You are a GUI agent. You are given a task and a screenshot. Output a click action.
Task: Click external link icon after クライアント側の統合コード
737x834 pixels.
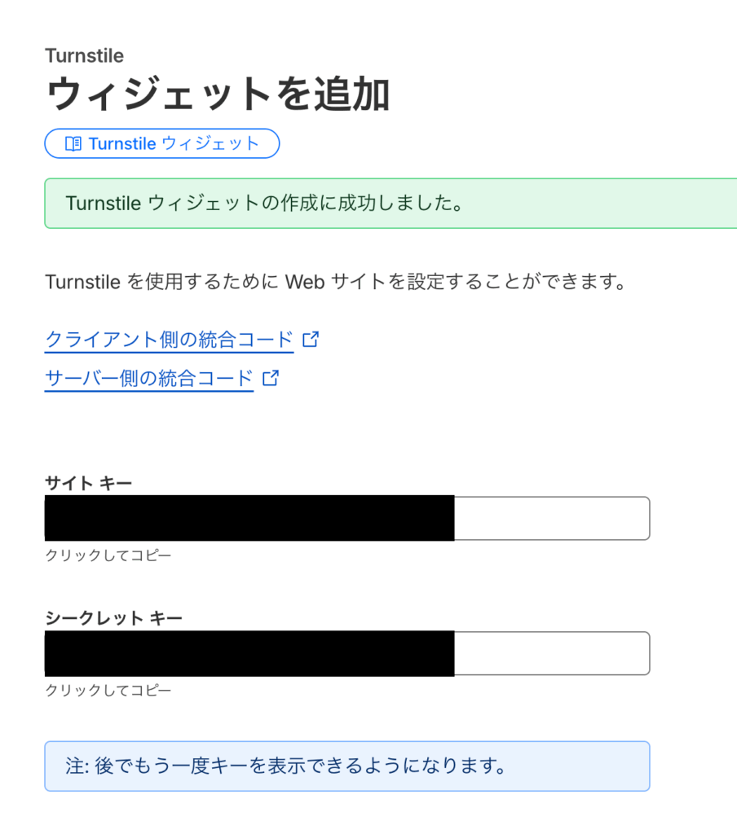(x=310, y=340)
